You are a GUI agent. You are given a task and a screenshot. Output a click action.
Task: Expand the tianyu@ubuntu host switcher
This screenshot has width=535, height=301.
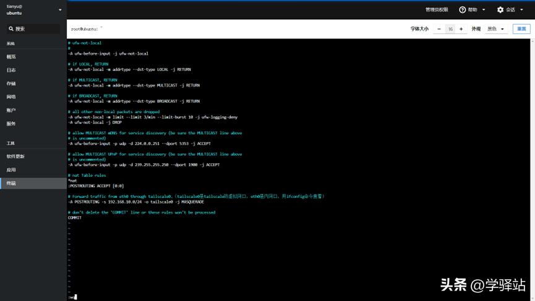[60, 10]
